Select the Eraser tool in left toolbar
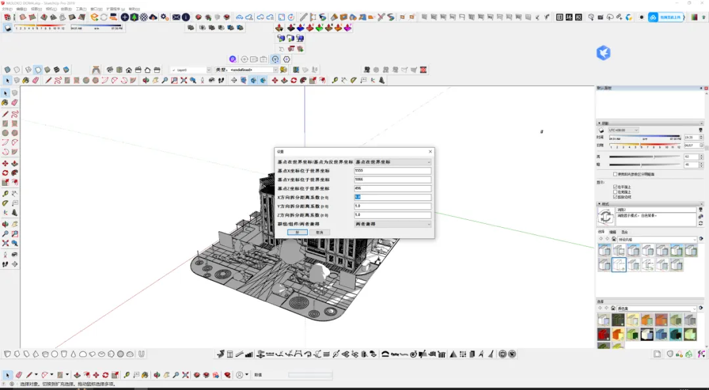The height and width of the screenshot is (390, 709). coord(14,102)
